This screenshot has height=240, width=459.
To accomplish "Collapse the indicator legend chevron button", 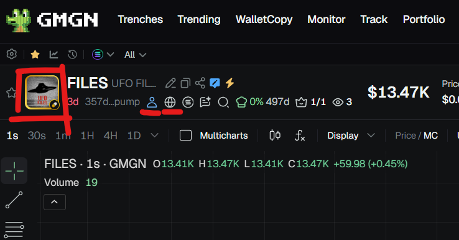I will (x=55, y=202).
